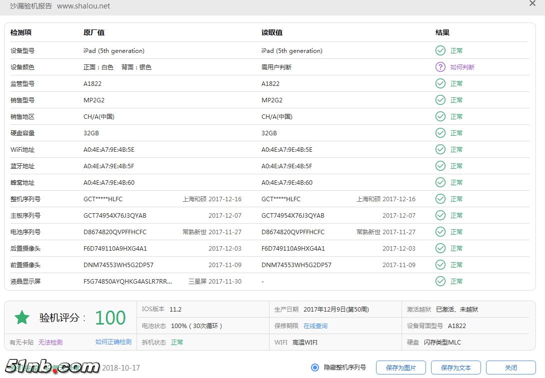Screen dimensions: 545x378
Task: Click the green checkmark in the 设备型号 row
Action: pyautogui.click(x=440, y=50)
